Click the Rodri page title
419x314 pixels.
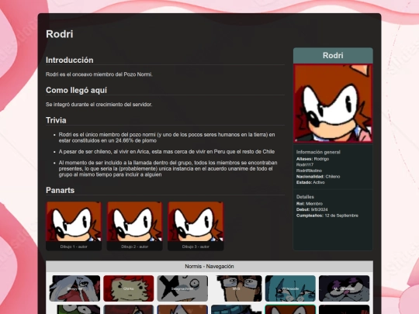(59, 34)
